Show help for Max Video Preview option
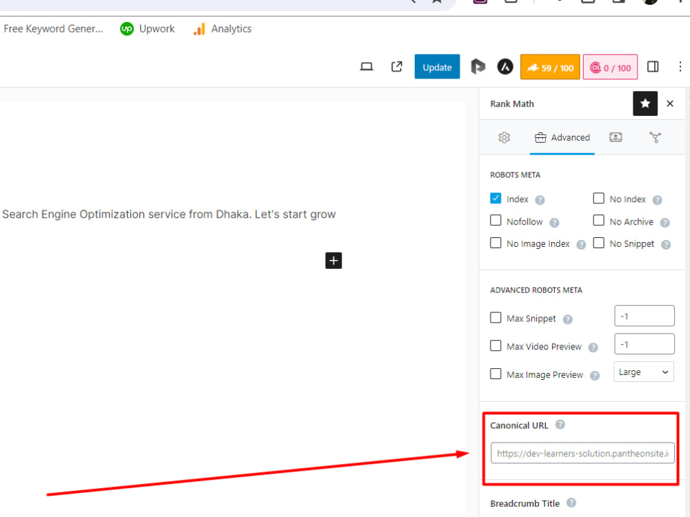The image size is (690, 517). tap(593, 347)
